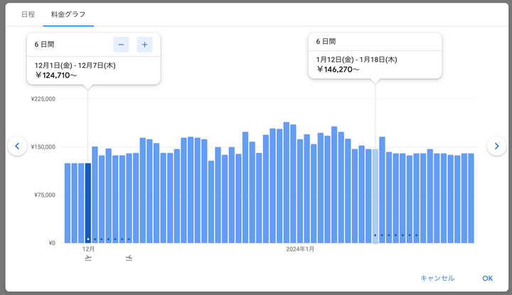Show later dates with right arrow
The image size is (512, 295).
click(x=496, y=145)
